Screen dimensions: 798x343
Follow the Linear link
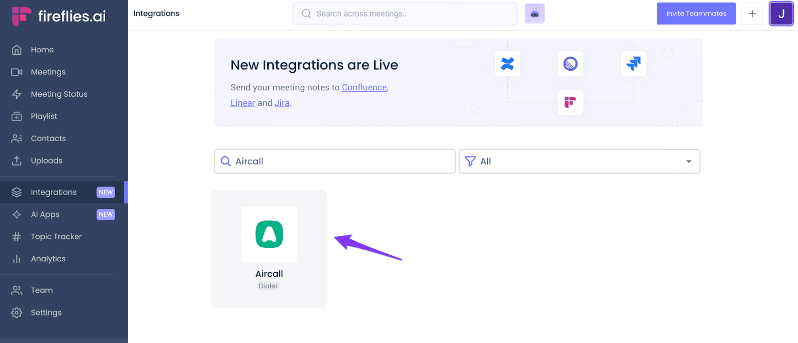(x=243, y=103)
